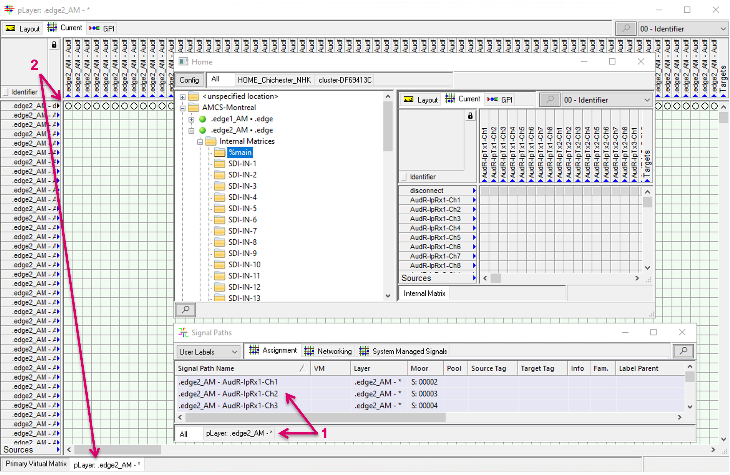The image size is (730, 475).
Task: Select the HOME_Chichester_NHK tab
Action: point(274,80)
